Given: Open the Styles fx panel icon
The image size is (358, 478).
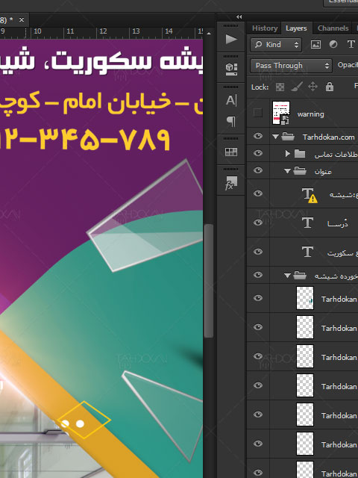Looking at the screenshot, I should pyautogui.click(x=231, y=182).
